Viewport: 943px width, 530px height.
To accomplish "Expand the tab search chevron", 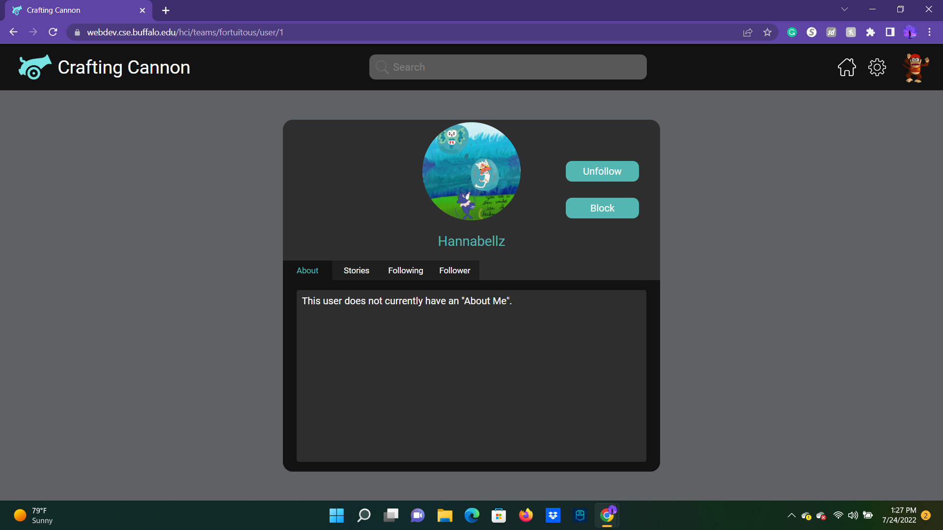I will (x=844, y=9).
